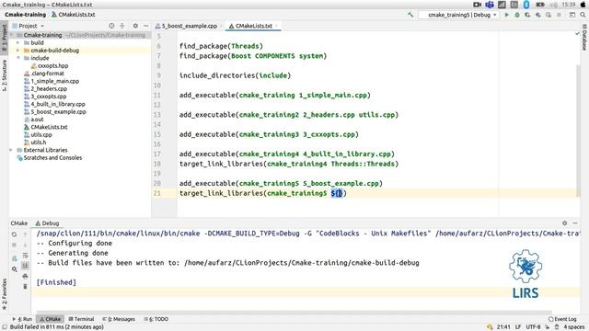Collapse the include folder
Screen dimensions: 589x331
[17, 58]
